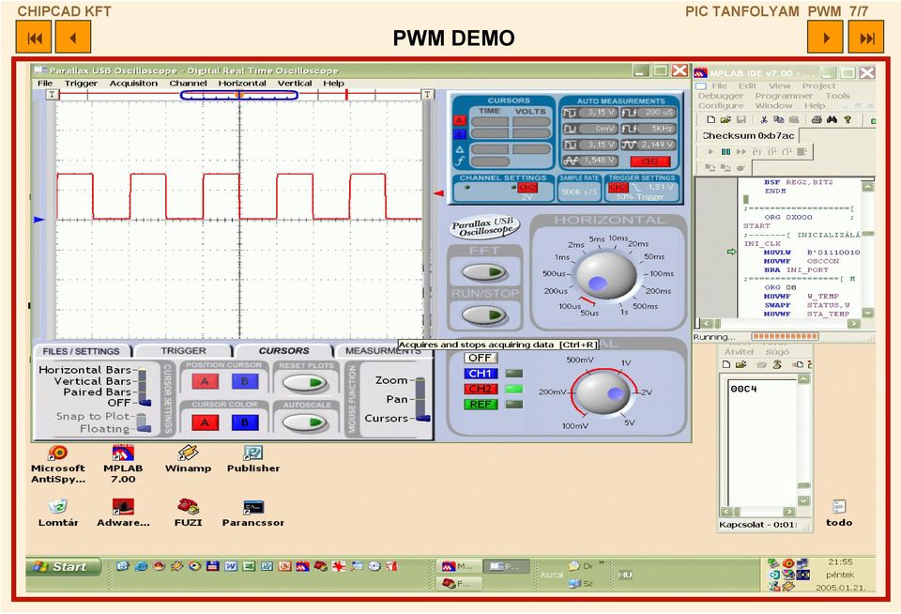901x614 pixels.
Task: Switch to the FILES / SETTINGS tab
Action: coord(81,351)
